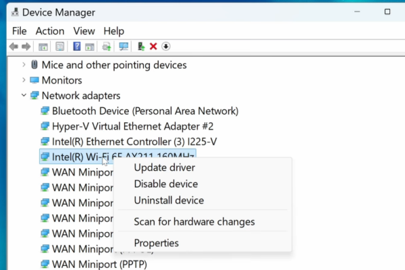Viewport: 405px width, 270px height.
Task: Click the red X Uninstall device icon
Action: click(x=153, y=47)
